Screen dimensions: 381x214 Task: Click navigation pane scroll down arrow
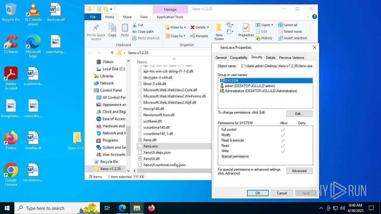[x=129, y=171]
